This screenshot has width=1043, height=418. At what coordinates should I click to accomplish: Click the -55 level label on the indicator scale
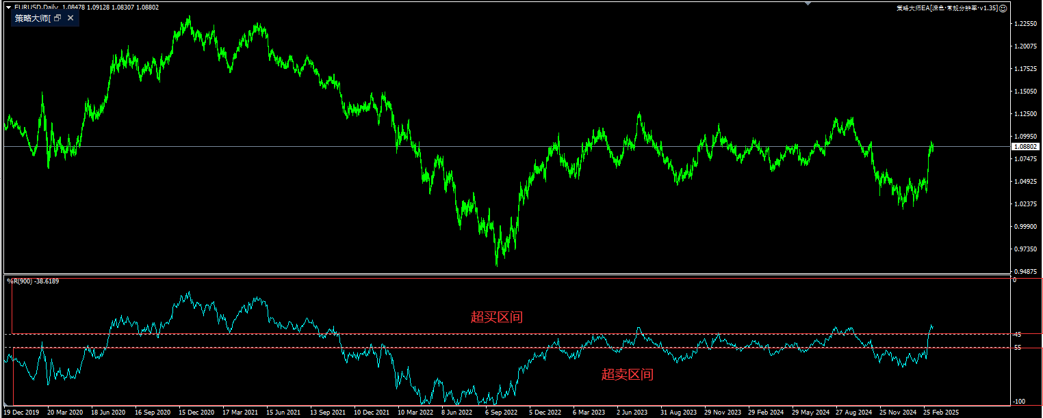pos(1017,348)
